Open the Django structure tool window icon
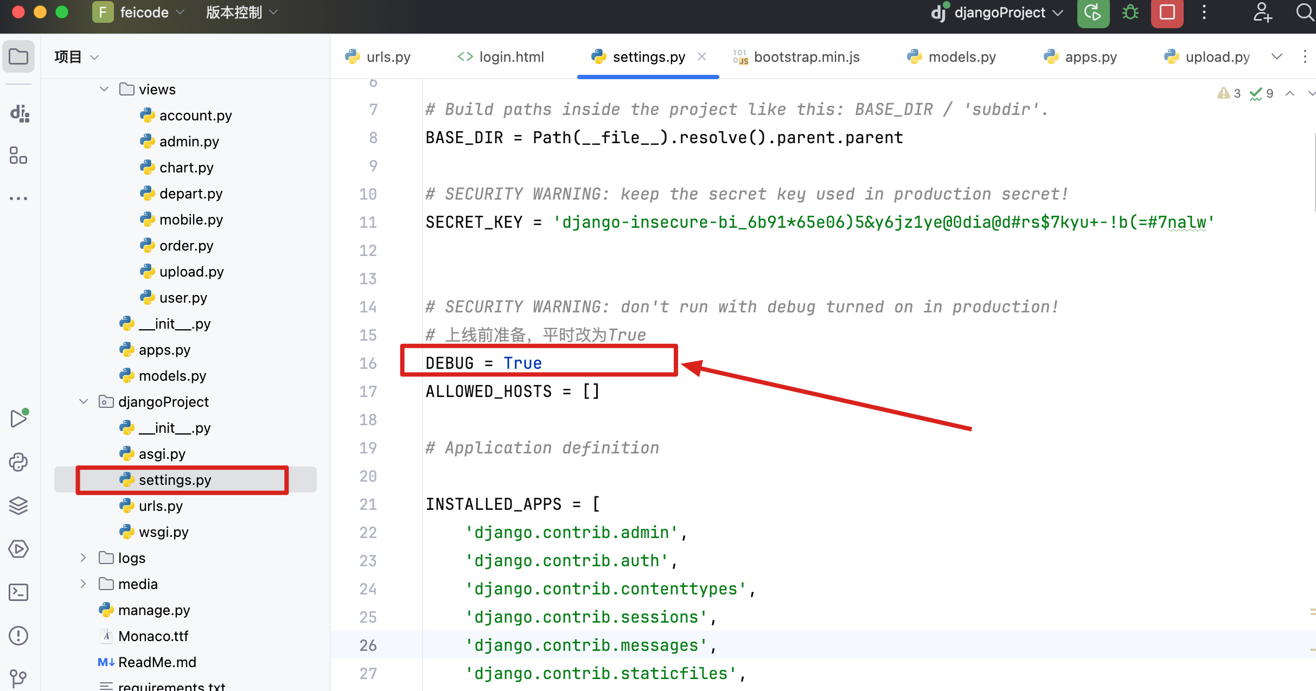 coord(20,113)
